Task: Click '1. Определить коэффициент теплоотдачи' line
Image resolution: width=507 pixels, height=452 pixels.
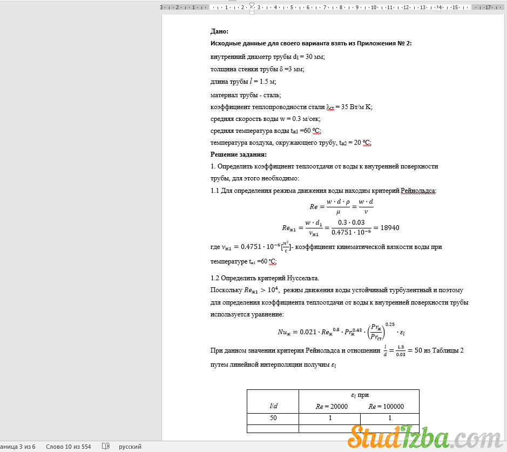Action: click(x=324, y=166)
